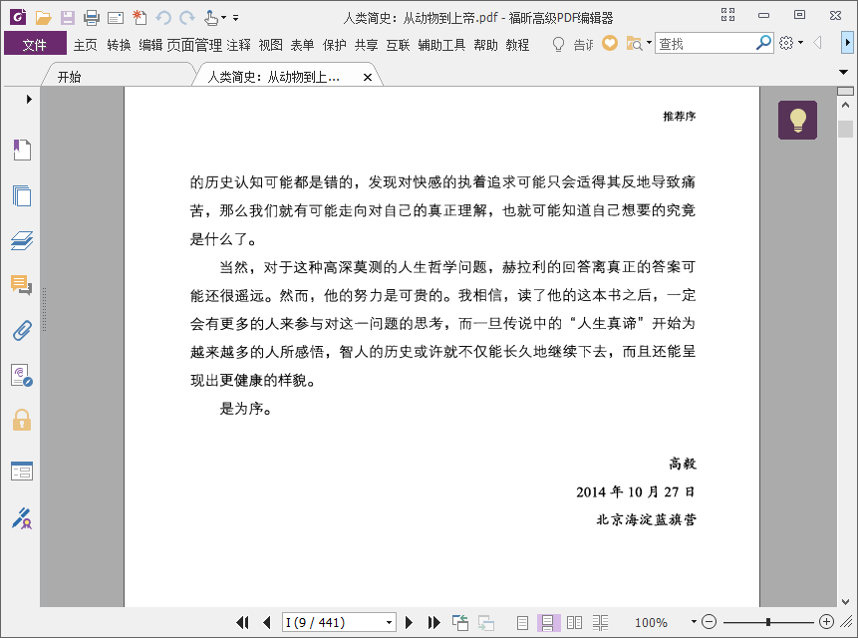The height and width of the screenshot is (638, 858).
Task: Click into the 查找 search field
Action: click(705, 43)
